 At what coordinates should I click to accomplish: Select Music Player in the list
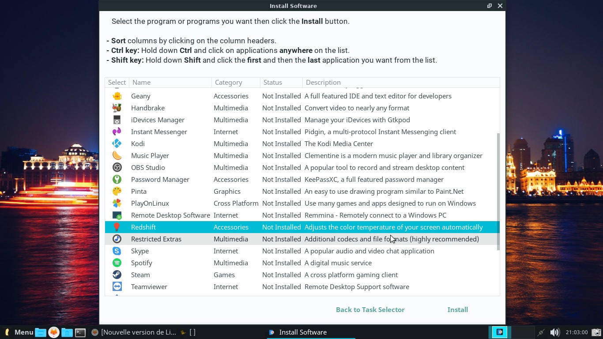pos(150,156)
